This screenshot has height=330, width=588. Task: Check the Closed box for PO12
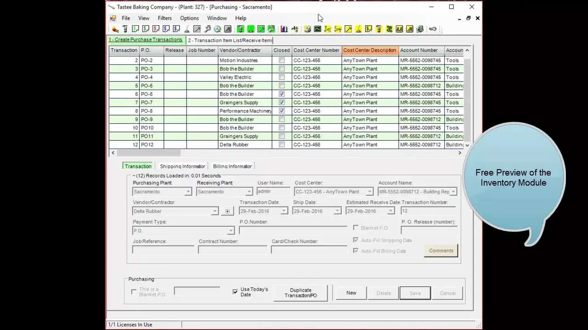282,144
